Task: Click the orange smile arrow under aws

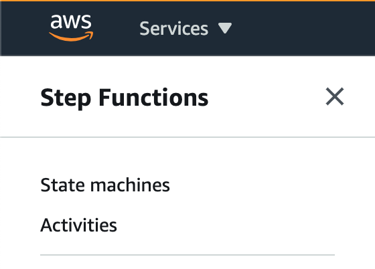Action: 71,36
